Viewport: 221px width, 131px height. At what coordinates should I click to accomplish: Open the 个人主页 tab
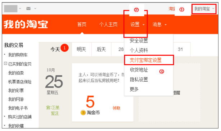pyautogui.click(x=108, y=24)
